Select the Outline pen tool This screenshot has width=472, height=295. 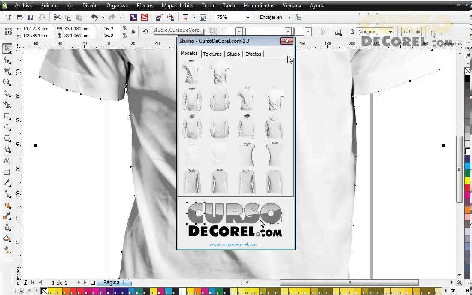point(7,228)
